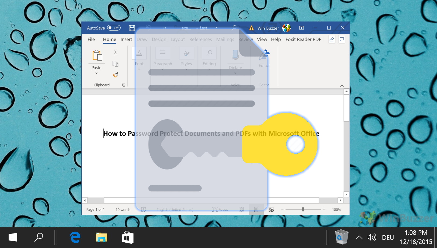Open the Clipboard dialog launcher
Screen dimensions: 437x248
[x=124, y=85]
